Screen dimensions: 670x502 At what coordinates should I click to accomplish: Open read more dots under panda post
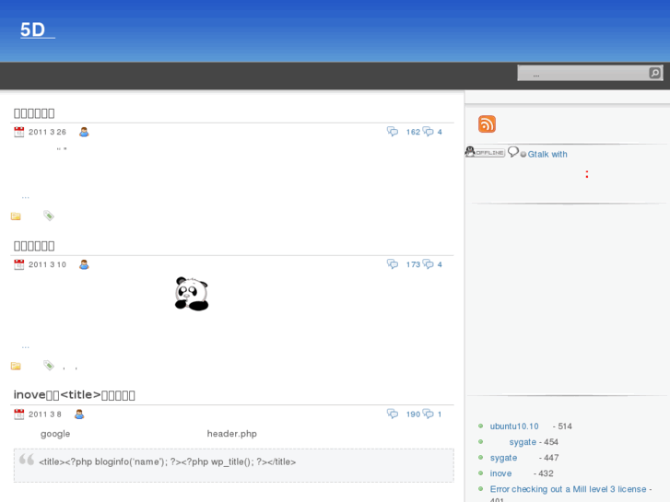point(26,346)
